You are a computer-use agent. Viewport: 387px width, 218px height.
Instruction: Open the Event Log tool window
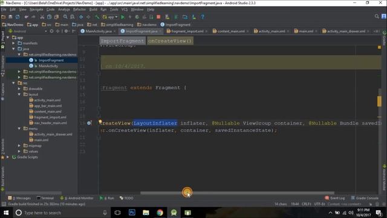pos(335,198)
